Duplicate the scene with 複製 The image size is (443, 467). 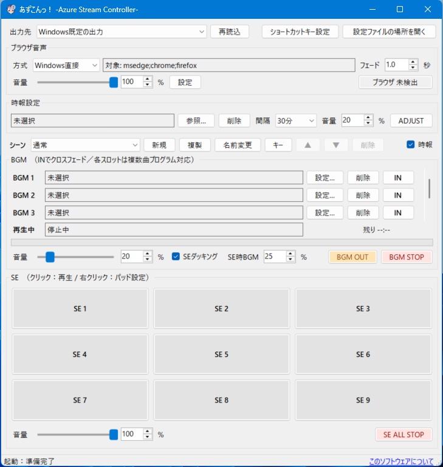(x=194, y=145)
